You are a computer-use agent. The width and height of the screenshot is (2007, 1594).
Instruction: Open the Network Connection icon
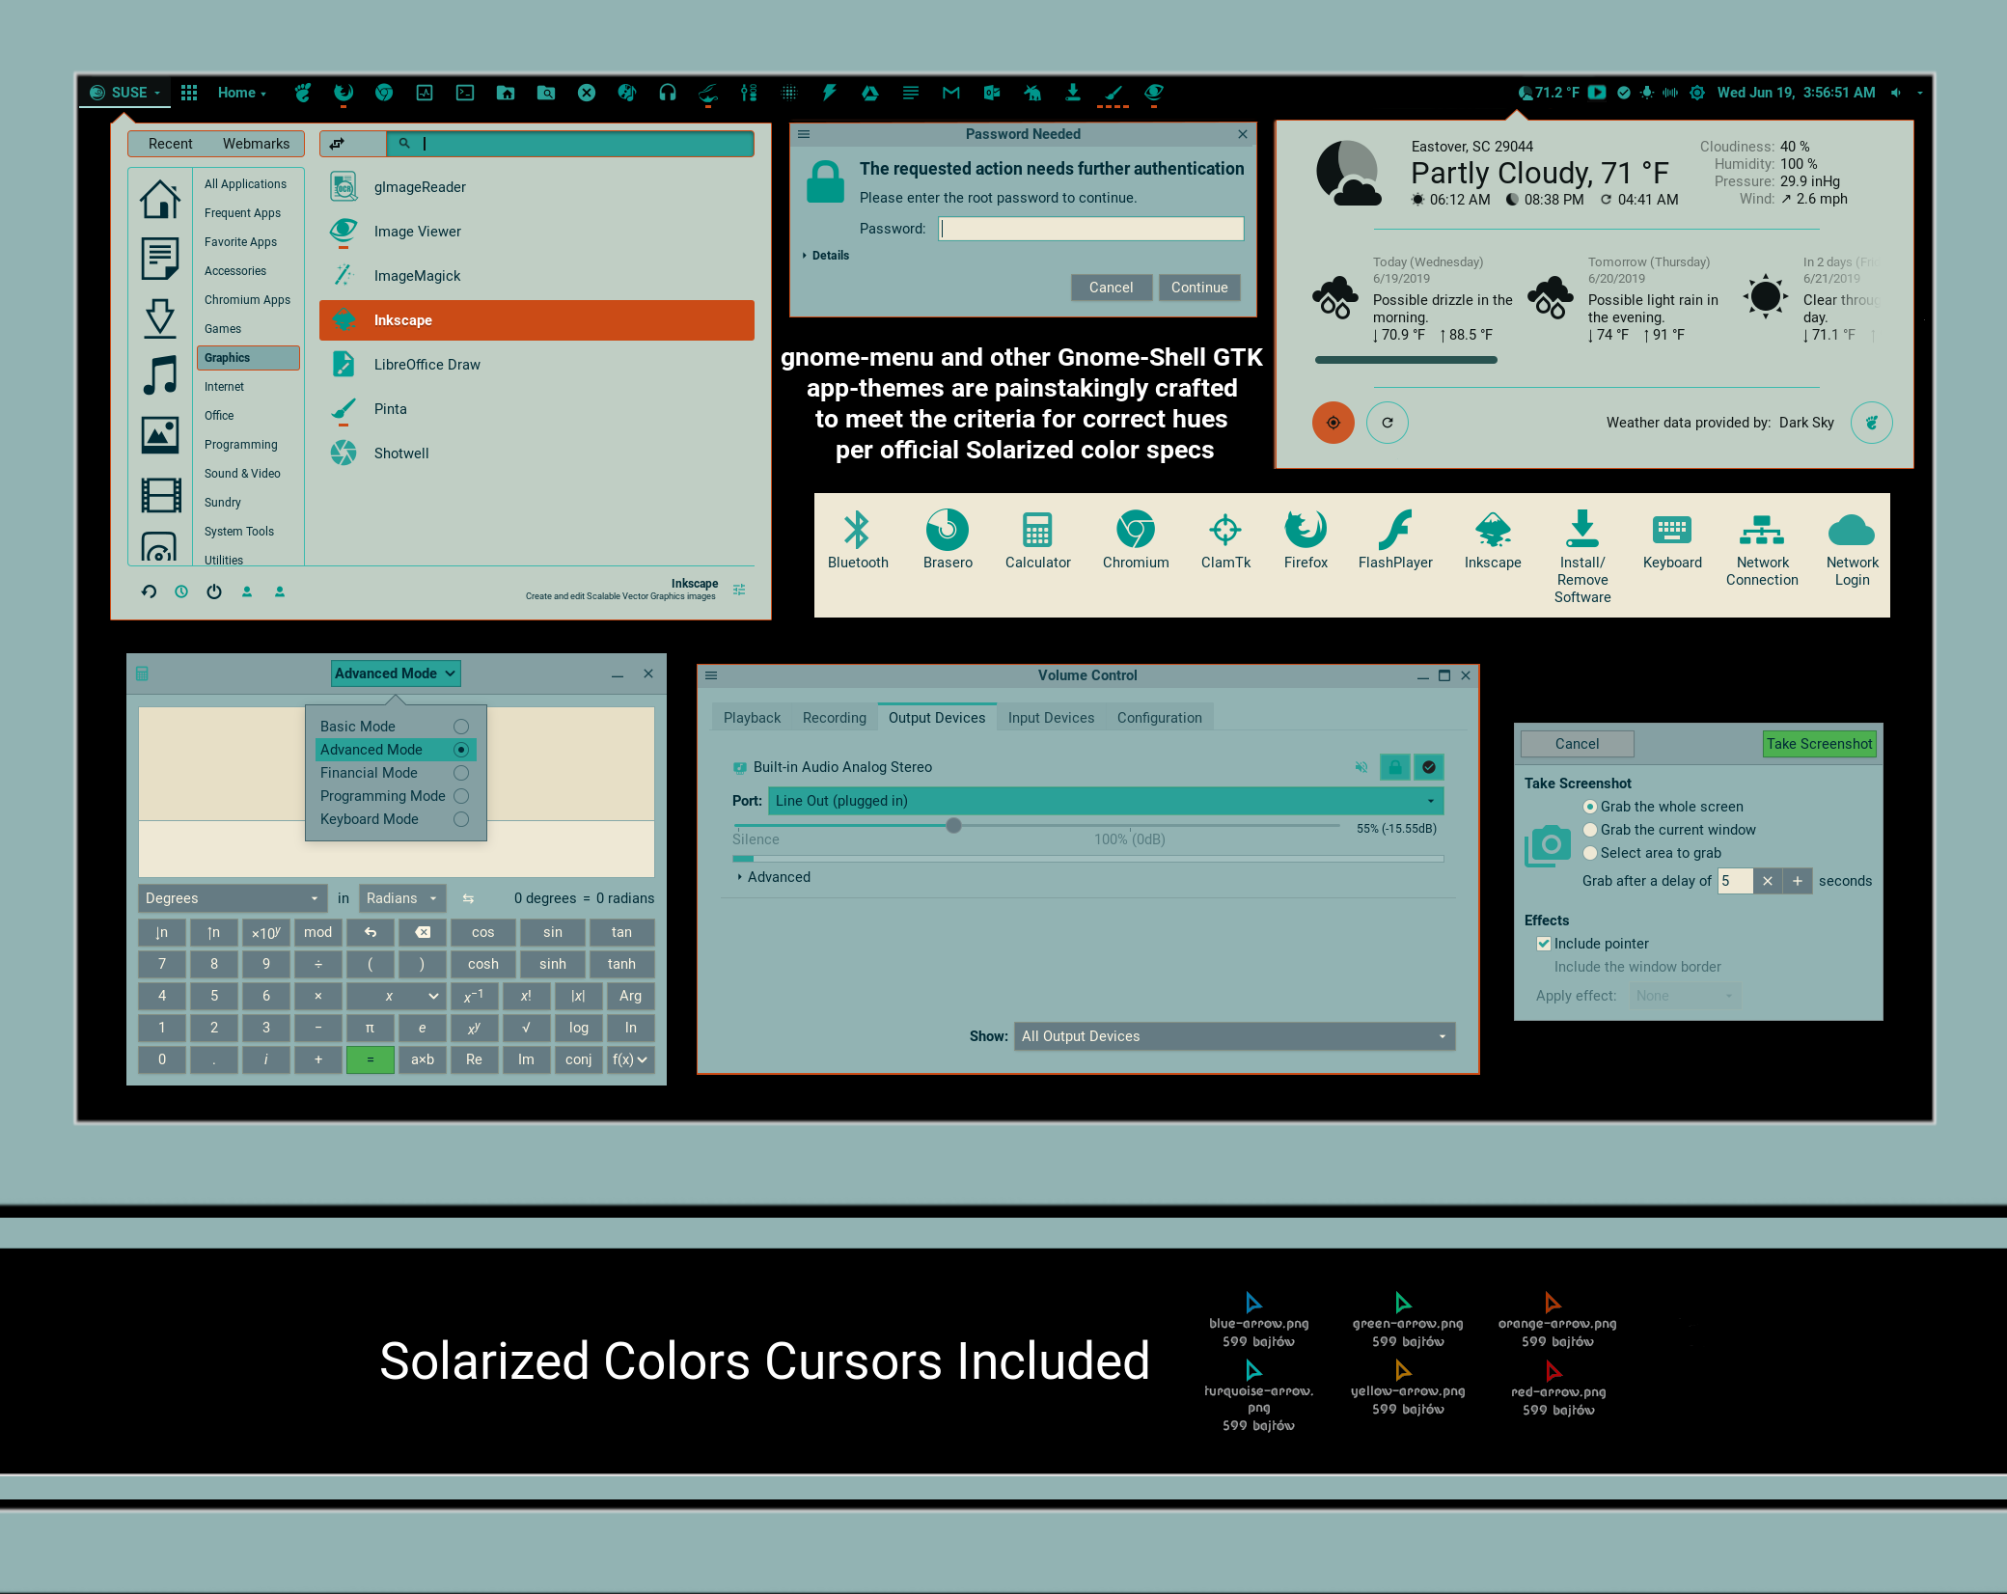(x=1762, y=530)
